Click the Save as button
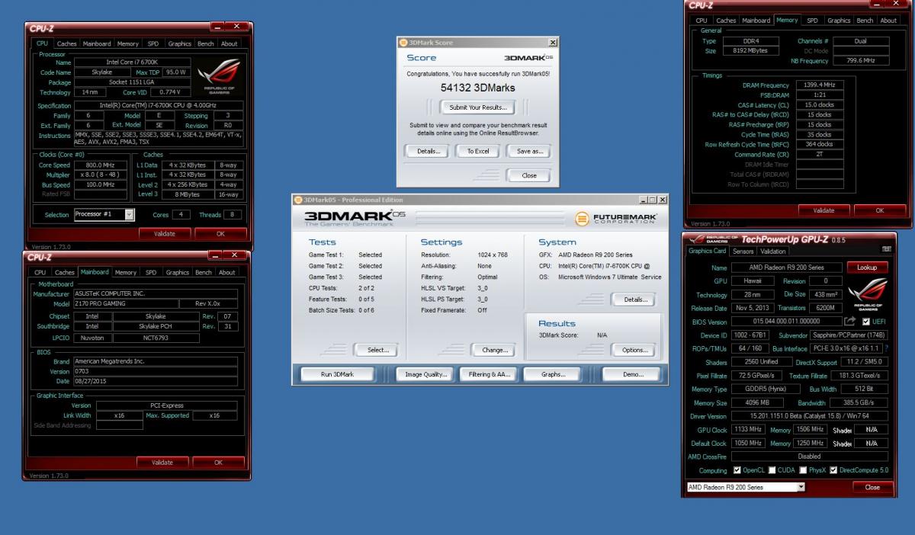 pyautogui.click(x=528, y=151)
